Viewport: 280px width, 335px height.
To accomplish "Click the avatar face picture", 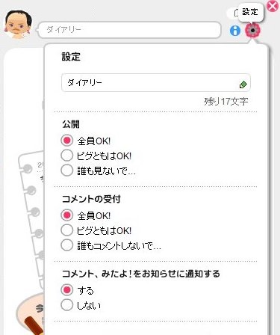I will pos(18,25).
